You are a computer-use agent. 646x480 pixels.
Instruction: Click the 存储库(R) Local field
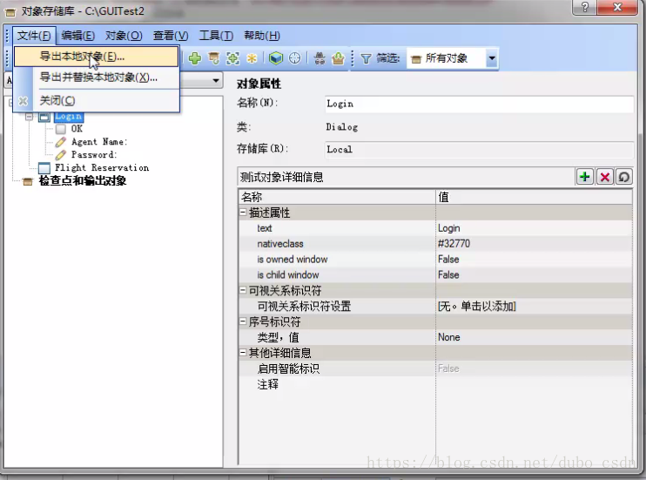(479, 150)
